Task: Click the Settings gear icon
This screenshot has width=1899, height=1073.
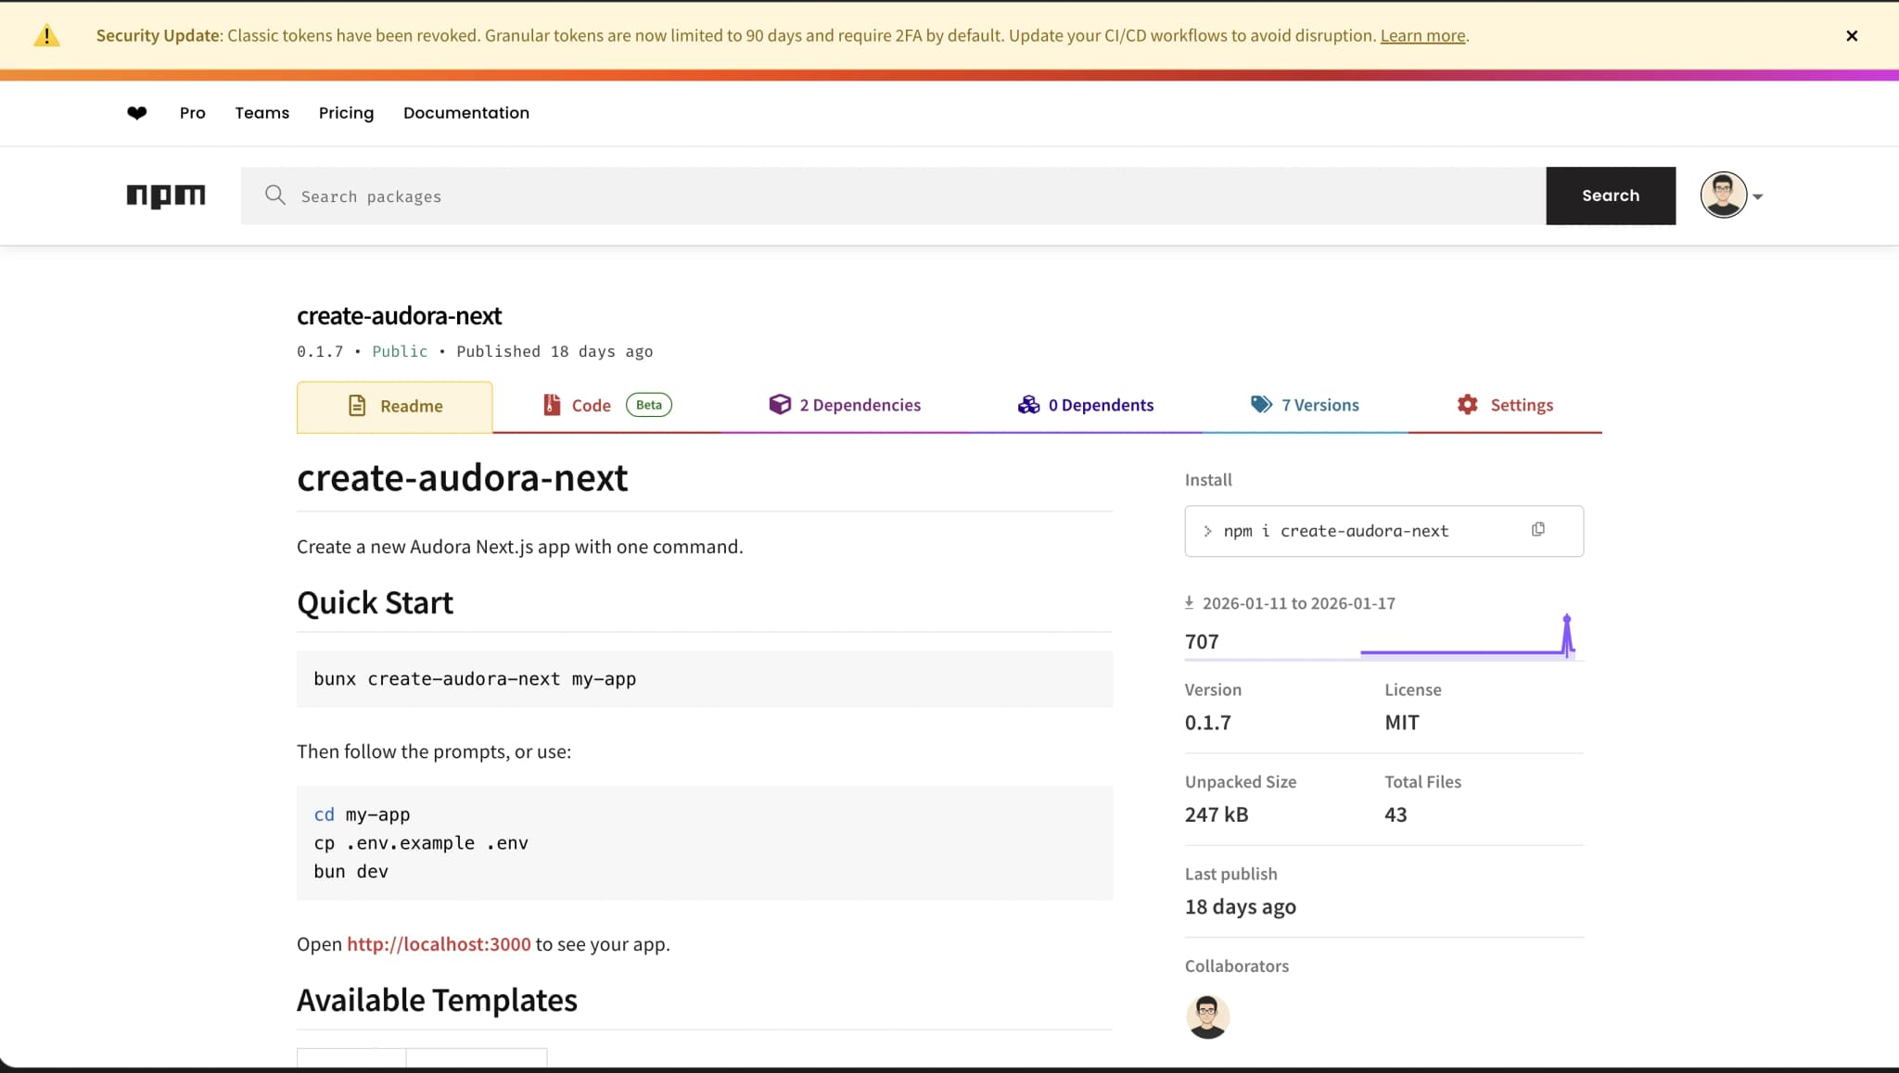Action: click(1467, 404)
